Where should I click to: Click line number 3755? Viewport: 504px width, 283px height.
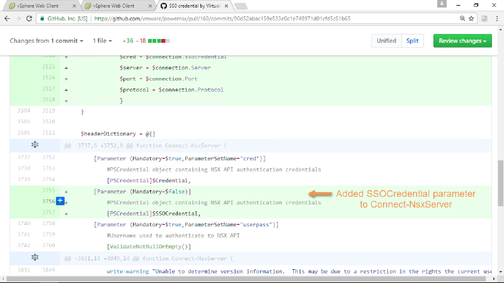[49, 191]
